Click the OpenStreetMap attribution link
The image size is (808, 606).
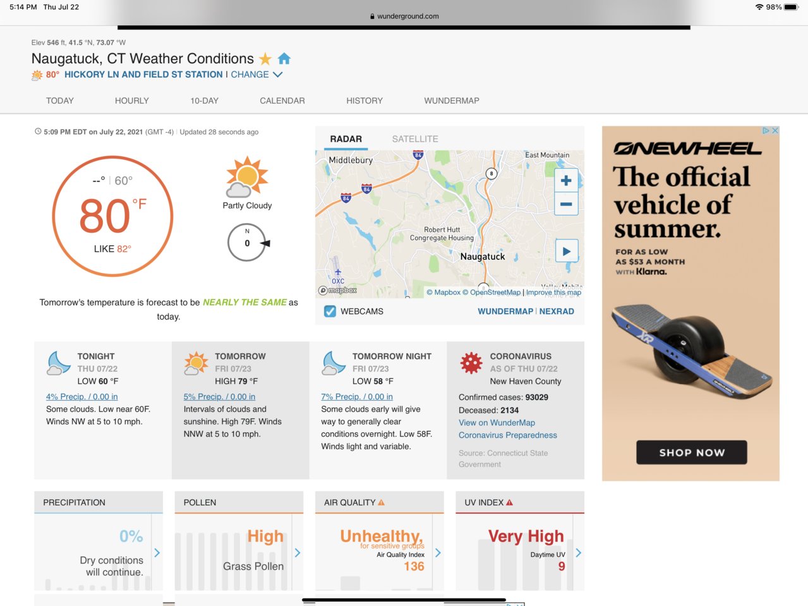(x=491, y=293)
